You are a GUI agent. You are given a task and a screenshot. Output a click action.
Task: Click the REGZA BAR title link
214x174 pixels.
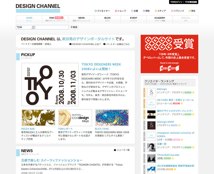click(28, 129)
